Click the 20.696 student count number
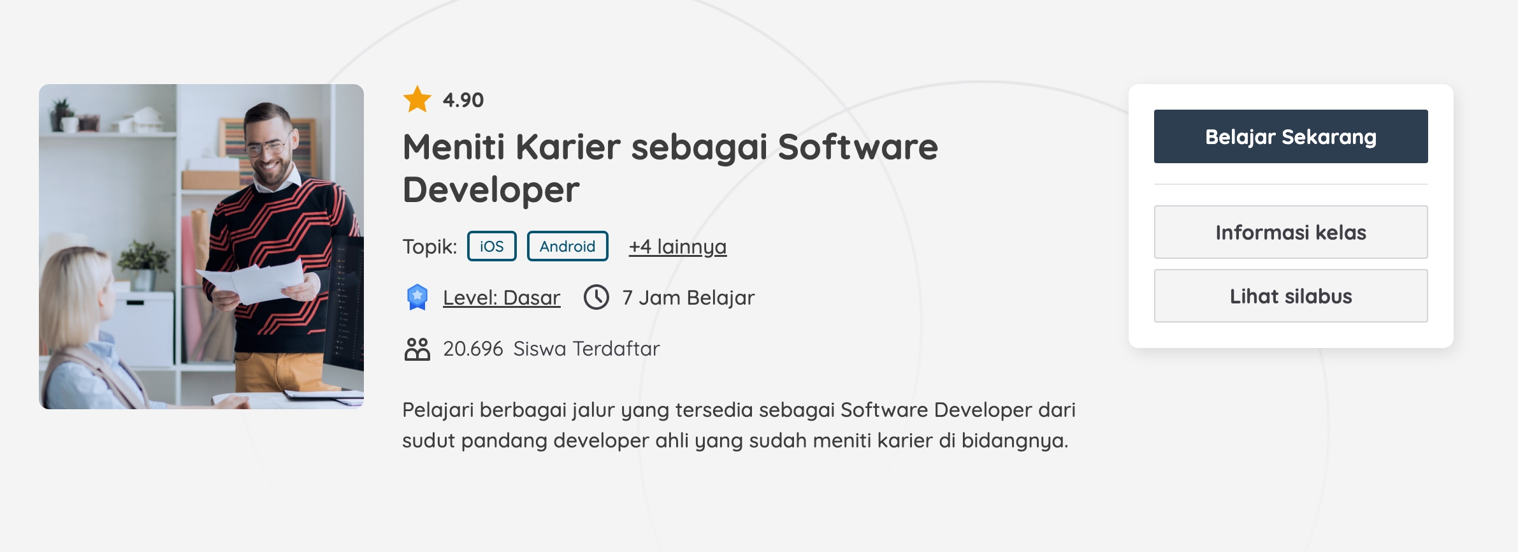The width and height of the screenshot is (1518, 552). pyautogui.click(x=473, y=349)
